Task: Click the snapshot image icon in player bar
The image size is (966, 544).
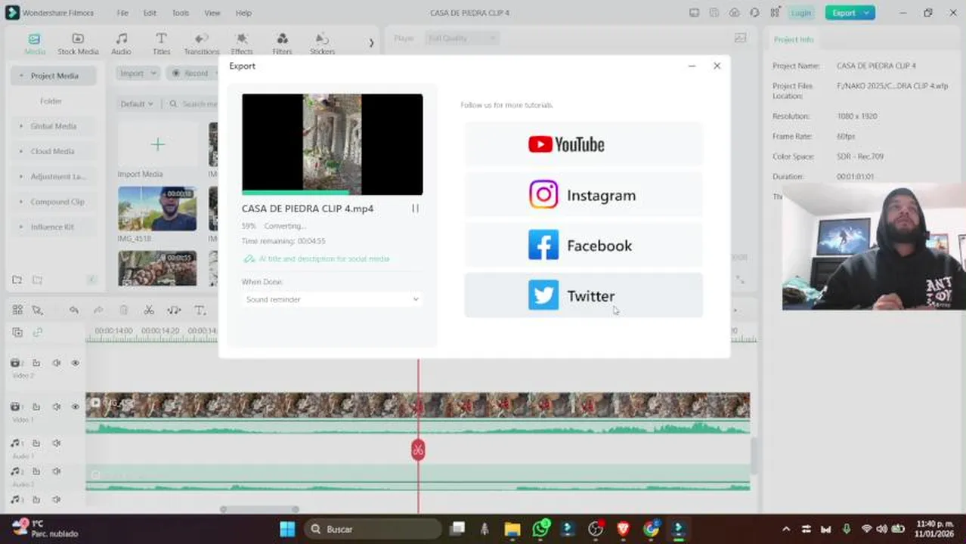Action: (741, 38)
